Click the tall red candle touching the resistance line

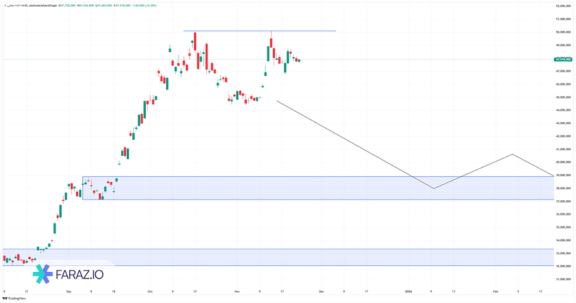click(x=194, y=41)
